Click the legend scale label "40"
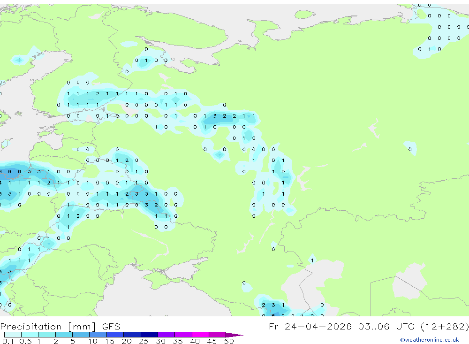This screenshot has width=469, height=344. (x=195, y=341)
